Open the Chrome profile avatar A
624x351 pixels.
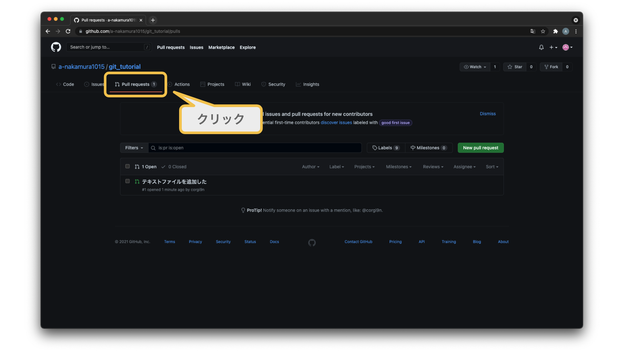(566, 31)
